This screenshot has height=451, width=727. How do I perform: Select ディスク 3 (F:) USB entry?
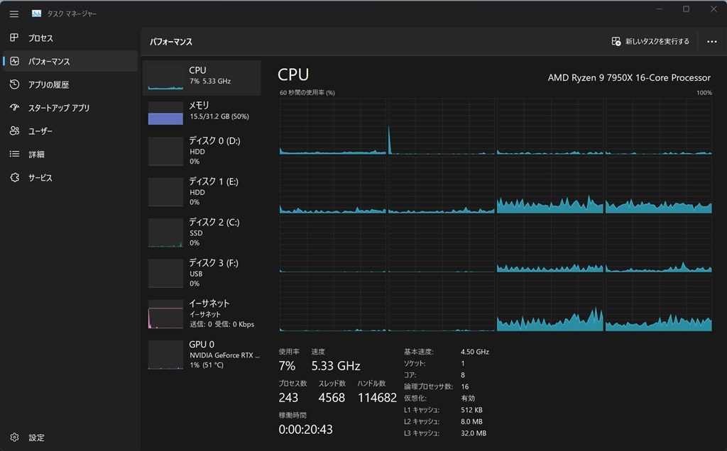tap(202, 273)
